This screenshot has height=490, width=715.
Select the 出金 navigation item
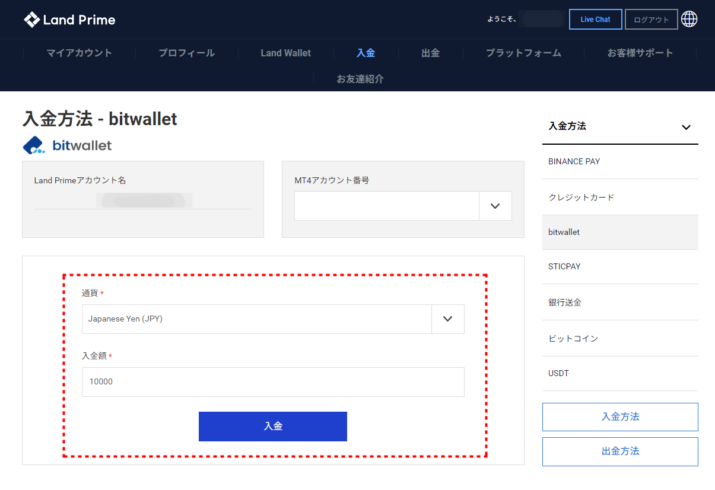point(430,53)
